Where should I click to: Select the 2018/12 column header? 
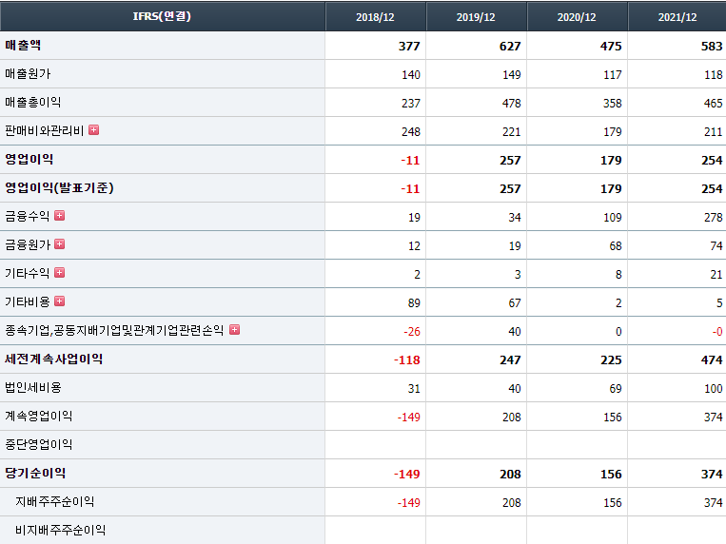tap(376, 17)
